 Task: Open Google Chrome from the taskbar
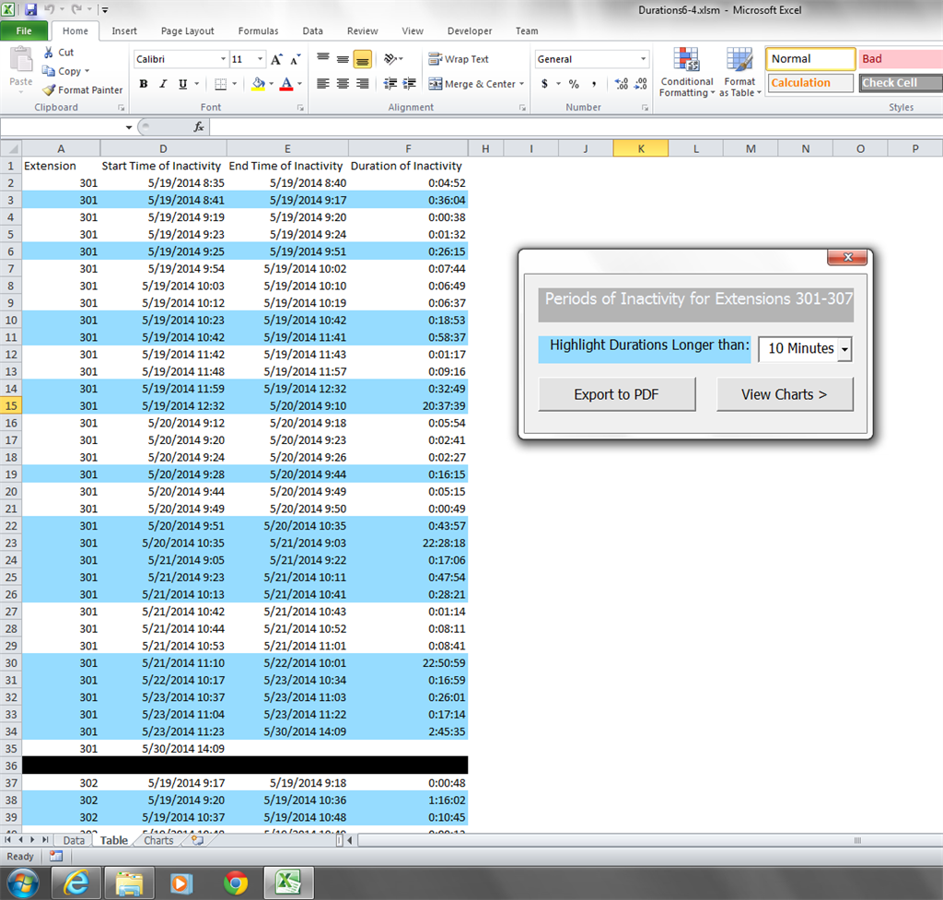(236, 882)
